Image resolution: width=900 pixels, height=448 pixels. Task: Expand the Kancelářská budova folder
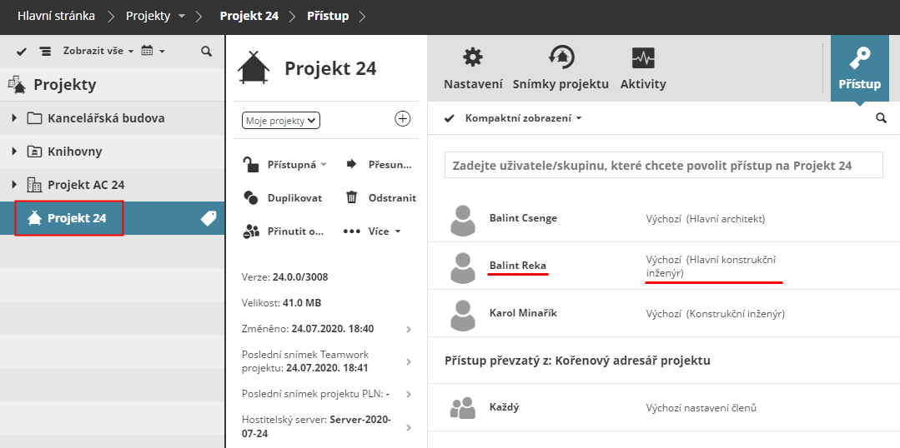pyautogui.click(x=14, y=118)
